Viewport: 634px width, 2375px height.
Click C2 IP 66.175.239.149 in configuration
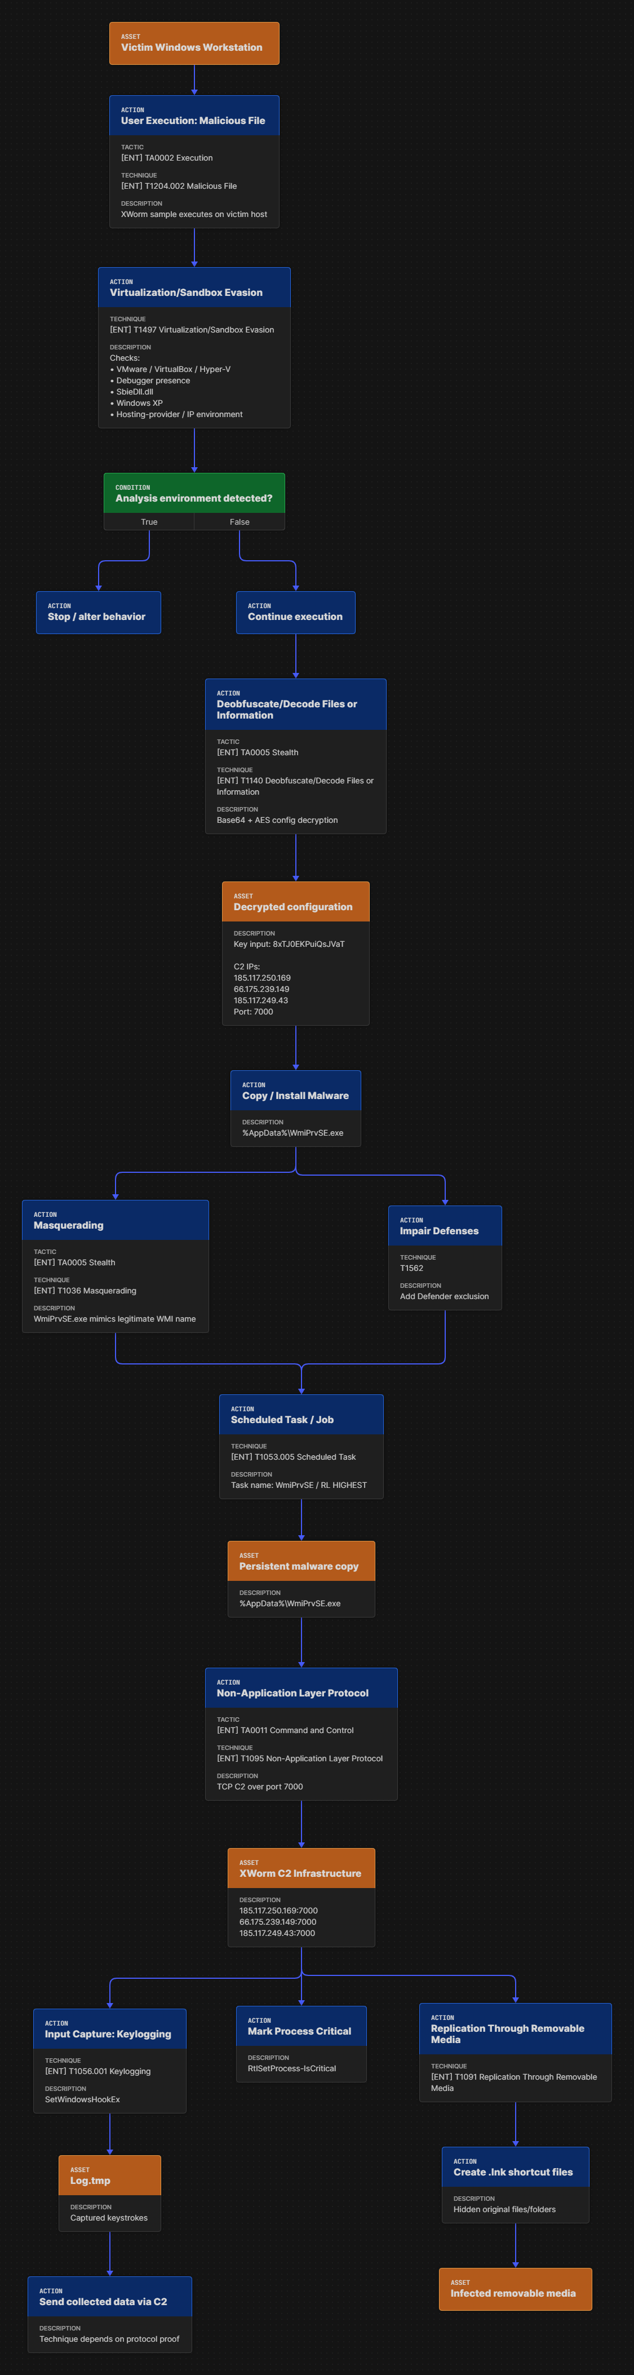pos(261,989)
